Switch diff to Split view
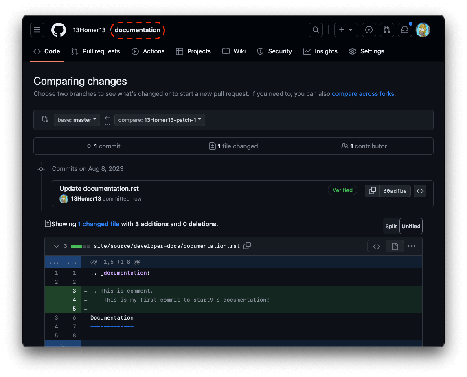Viewport: 467px width, 377px height. pyautogui.click(x=391, y=226)
